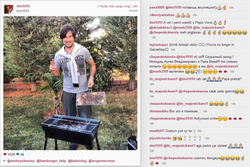Open timi1010 profile avatar thumbnail
The width and height of the screenshot is (250, 167).
[x=9, y=9]
